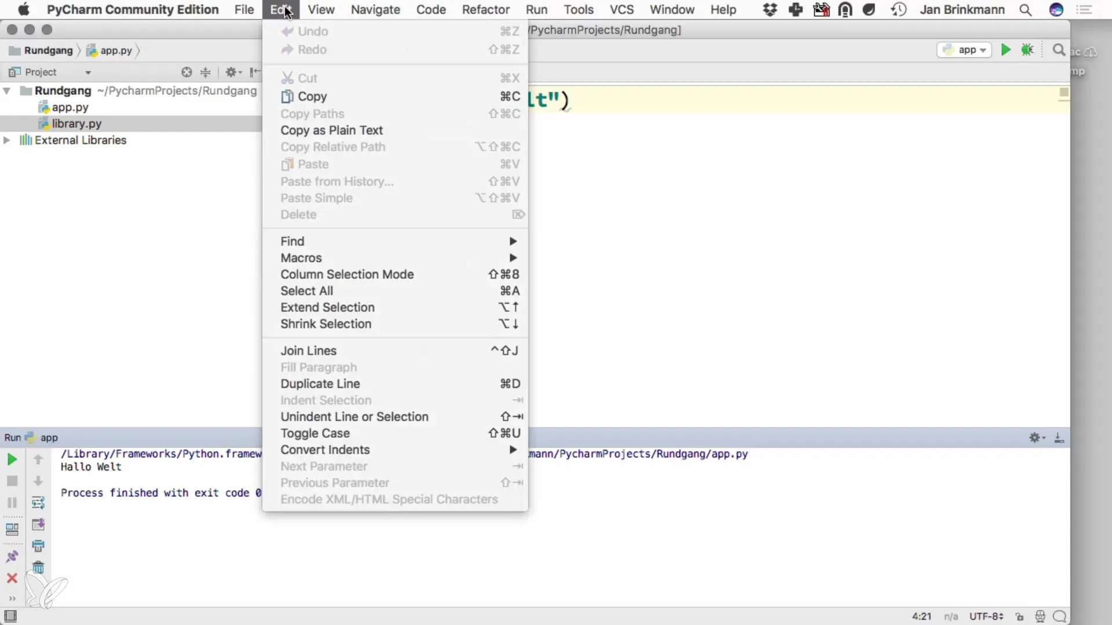Choose Select All

396,291
